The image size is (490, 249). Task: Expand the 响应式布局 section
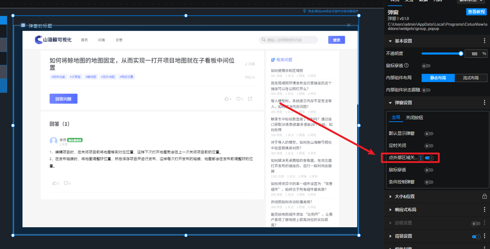405,210
